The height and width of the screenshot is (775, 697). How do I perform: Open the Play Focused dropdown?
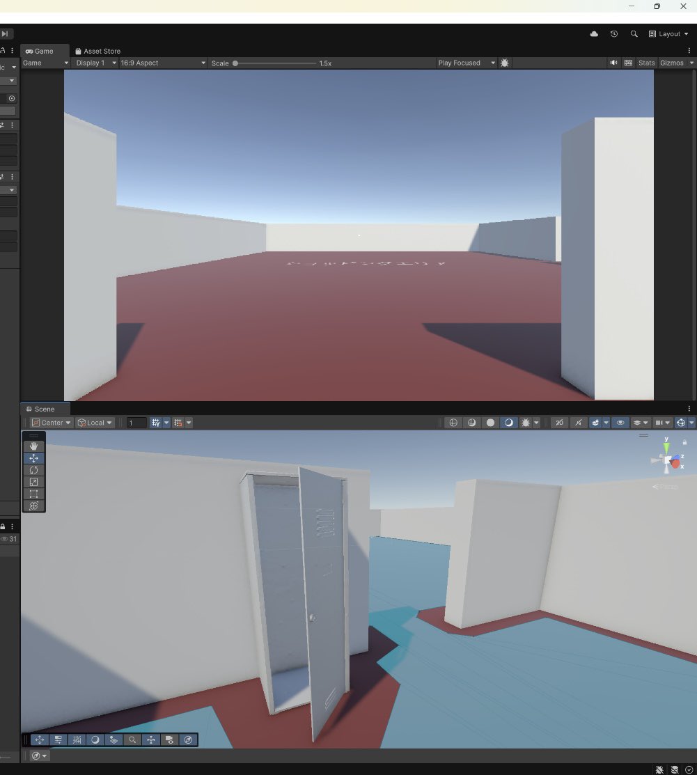[466, 63]
